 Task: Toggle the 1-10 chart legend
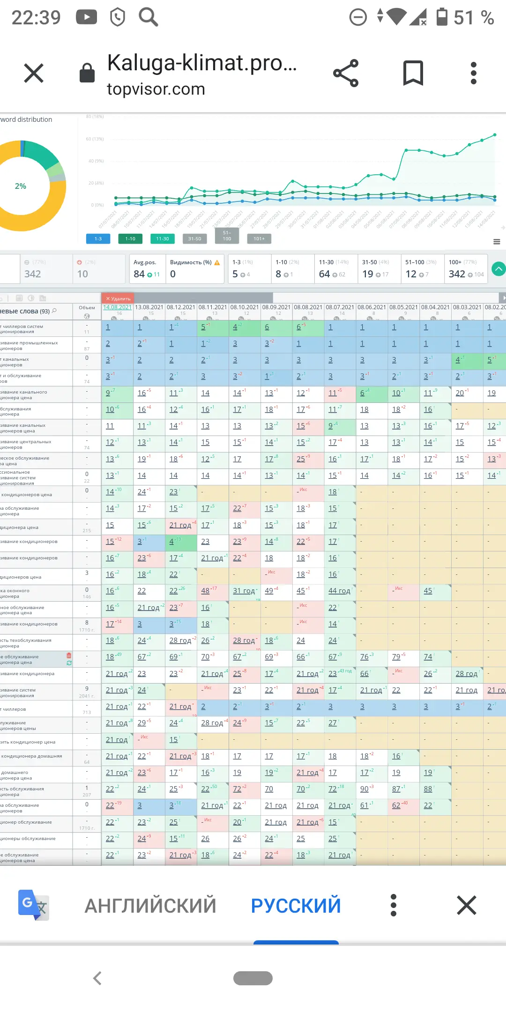coord(130,239)
